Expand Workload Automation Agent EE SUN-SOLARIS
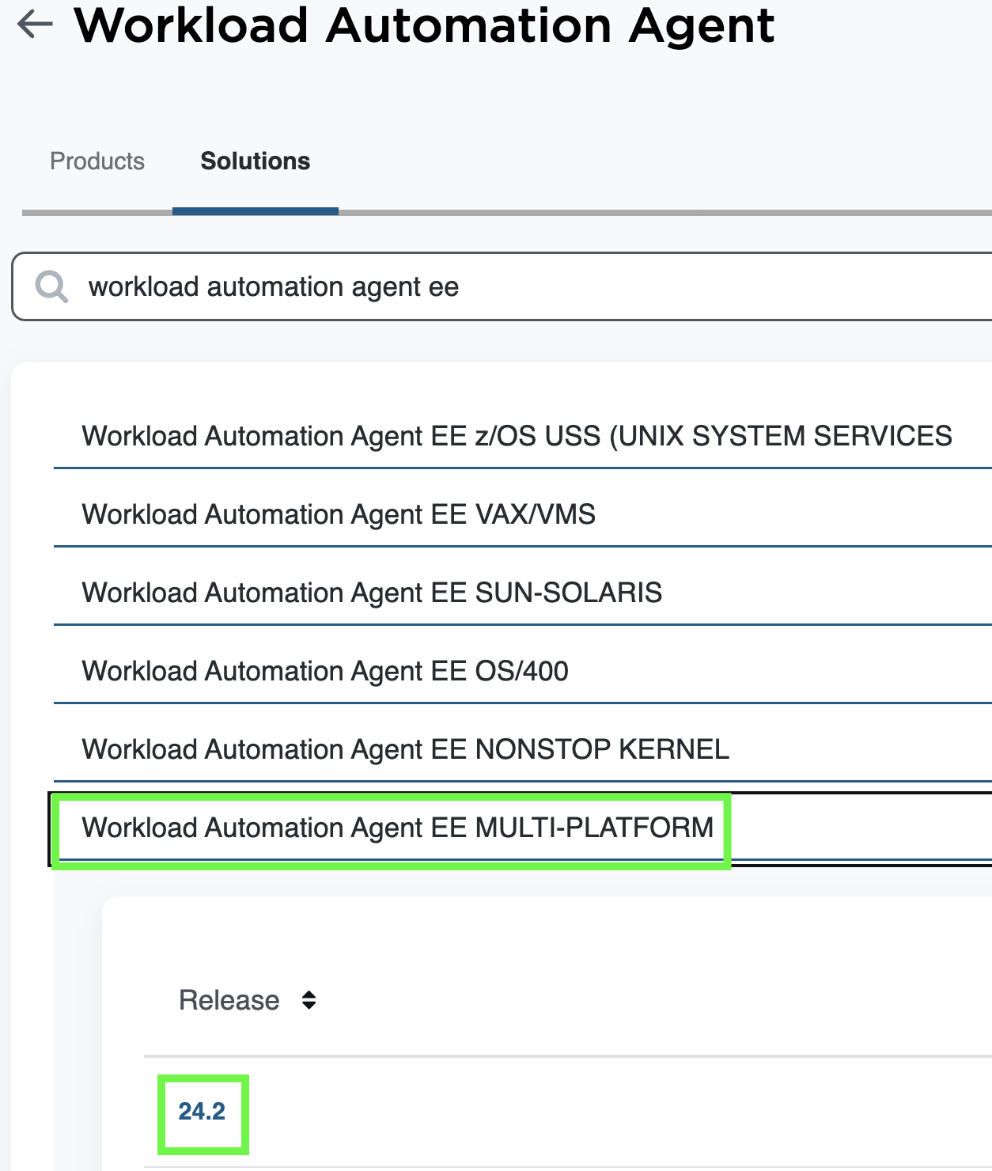 point(523,593)
